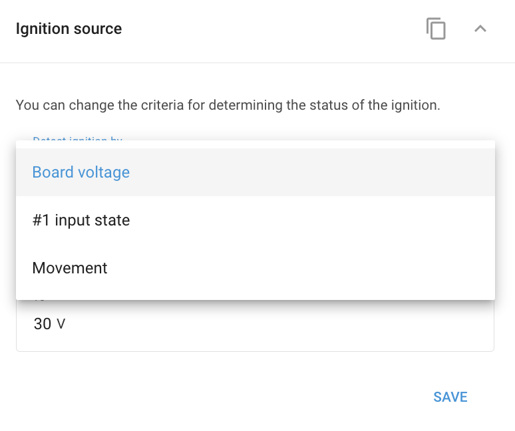Copy the Ignition source settings

point(436,29)
